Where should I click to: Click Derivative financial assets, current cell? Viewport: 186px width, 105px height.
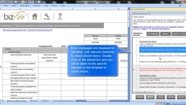(20, 82)
